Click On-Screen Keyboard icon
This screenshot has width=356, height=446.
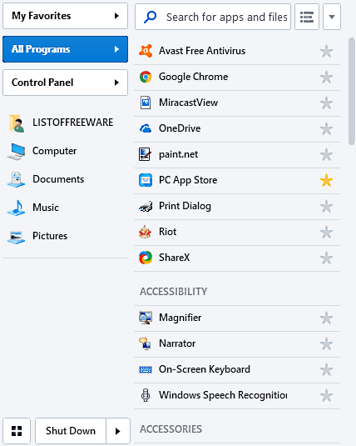click(146, 369)
